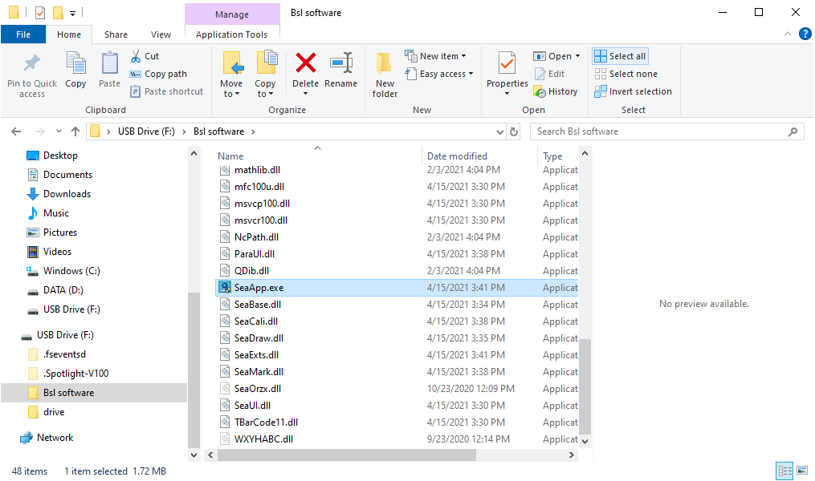Click the Properties icon
This screenshot has height=481, width=815.
(x=507, y=63)
